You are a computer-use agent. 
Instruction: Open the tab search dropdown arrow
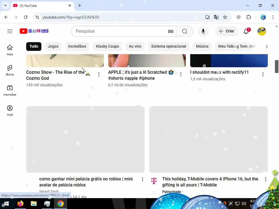[x=5, y=5]
